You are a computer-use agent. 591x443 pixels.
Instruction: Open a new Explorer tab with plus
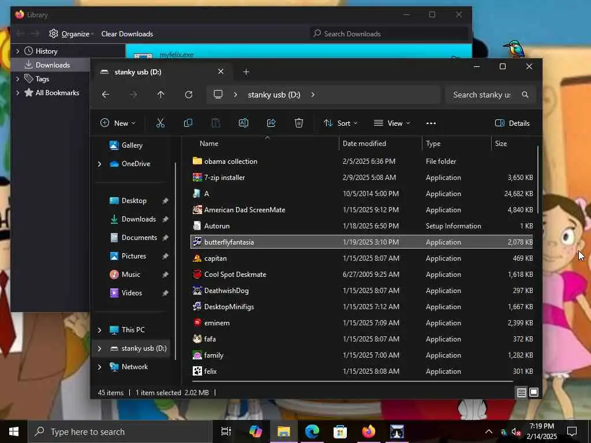tap(246, 72)
